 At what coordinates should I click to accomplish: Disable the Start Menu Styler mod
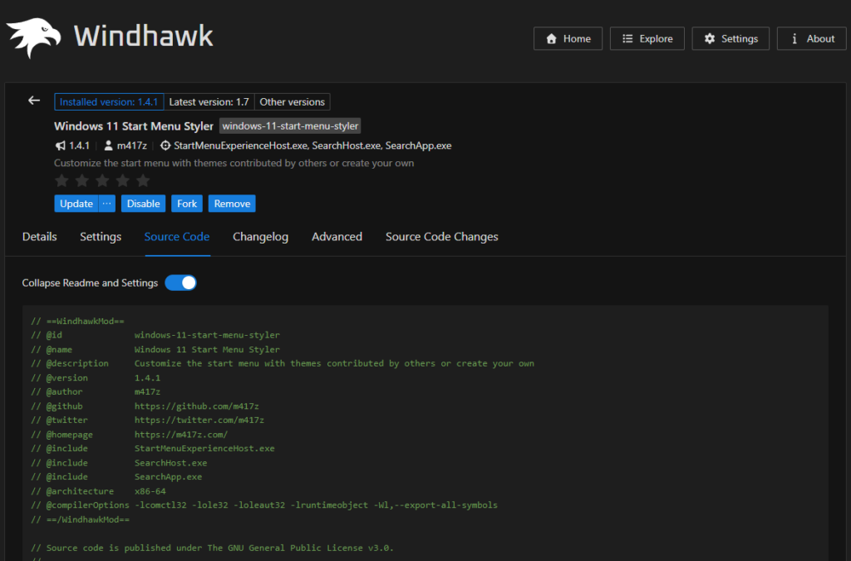[143, 204]
